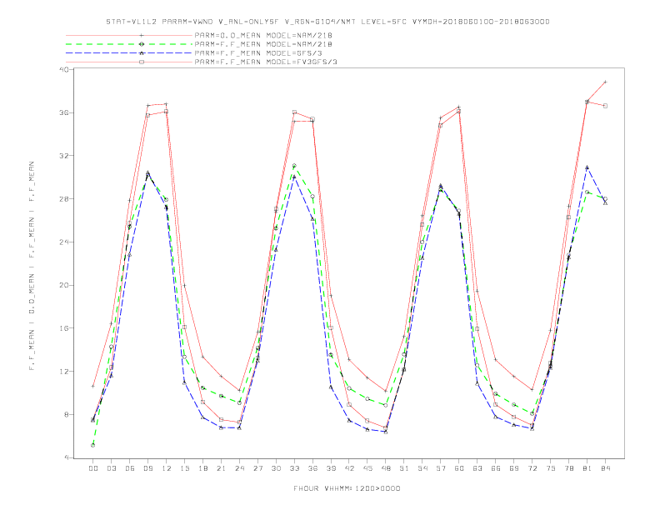660x510 pixels.
Task: Click the x-axis forecast hour label 12
Action: pyautogui.click(x=167, y=468)
